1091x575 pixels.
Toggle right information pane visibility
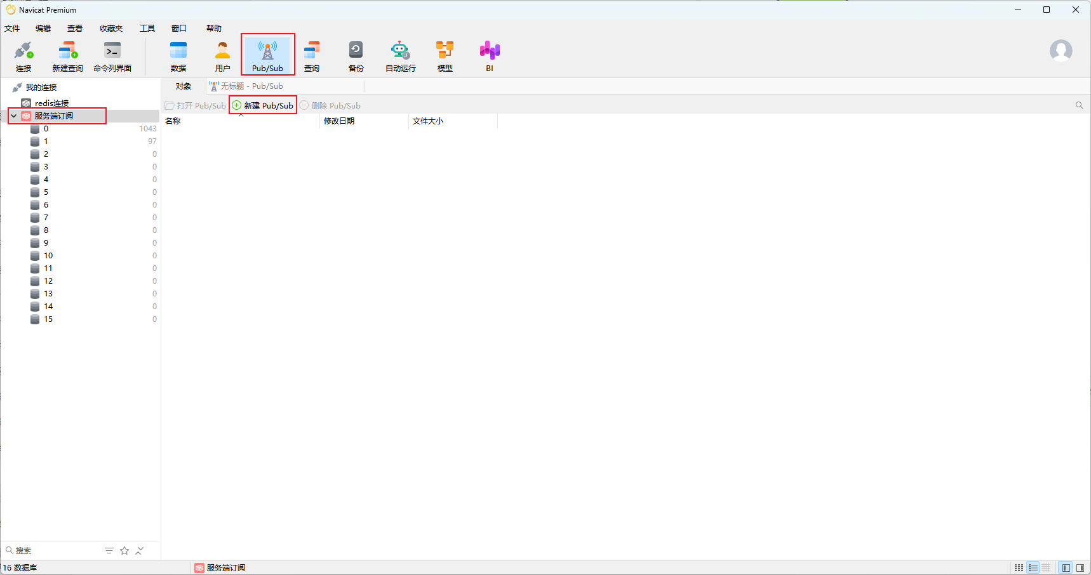pos(1080,568)
